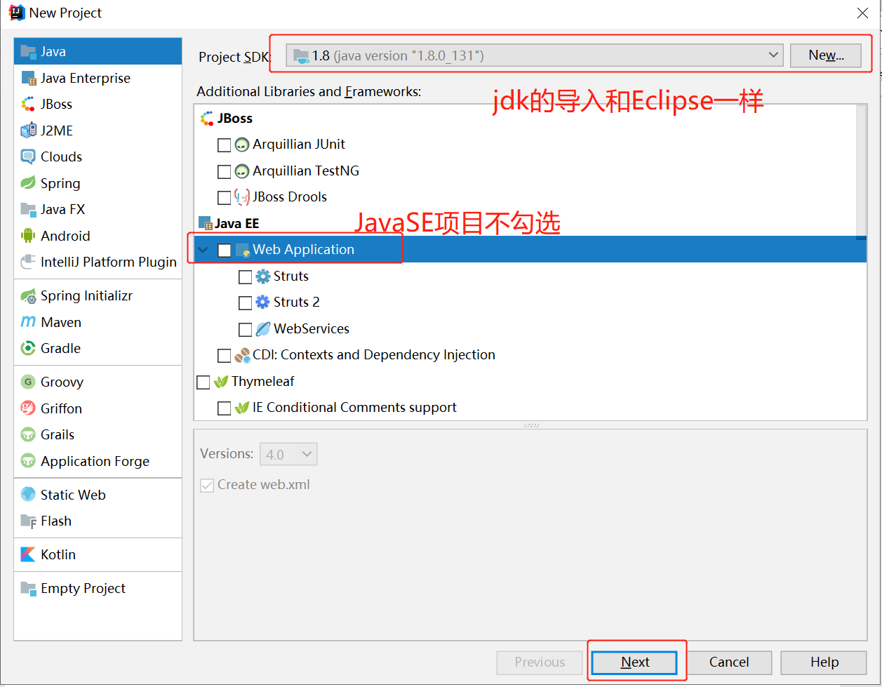Close the New Project dialog
Image resolution: width=882 pixels, height=687 pixels.
pos(863,13)
